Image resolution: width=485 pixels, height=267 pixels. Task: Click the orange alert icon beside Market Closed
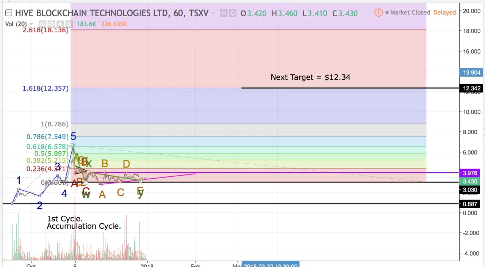[378, 13]
